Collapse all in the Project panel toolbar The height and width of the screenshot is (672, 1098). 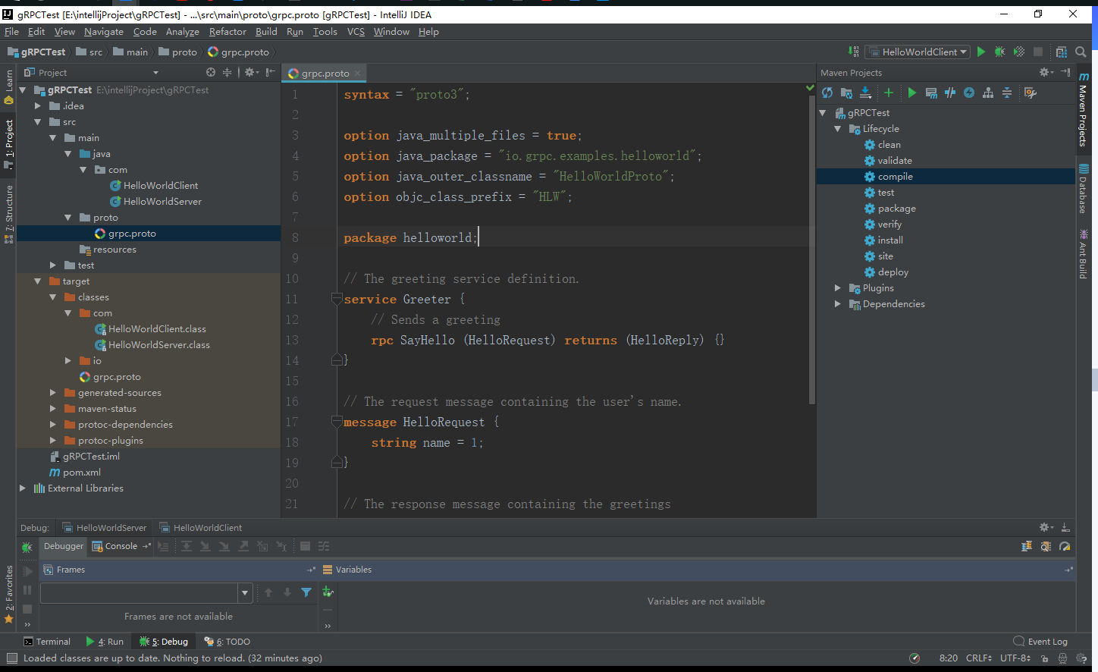point(227,72)
